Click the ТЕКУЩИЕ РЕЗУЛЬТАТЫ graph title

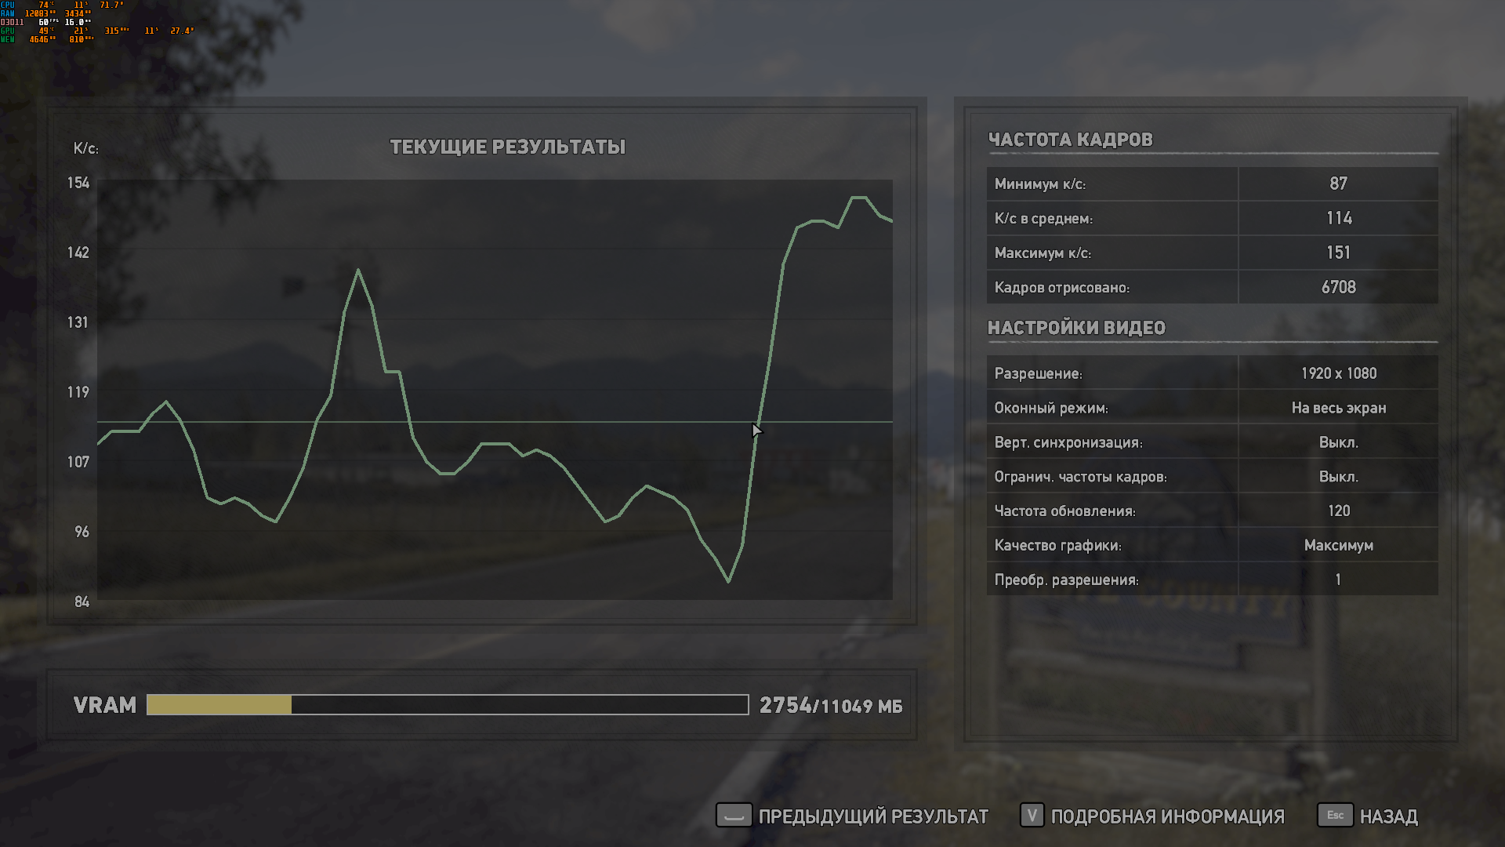coord(507,147)
